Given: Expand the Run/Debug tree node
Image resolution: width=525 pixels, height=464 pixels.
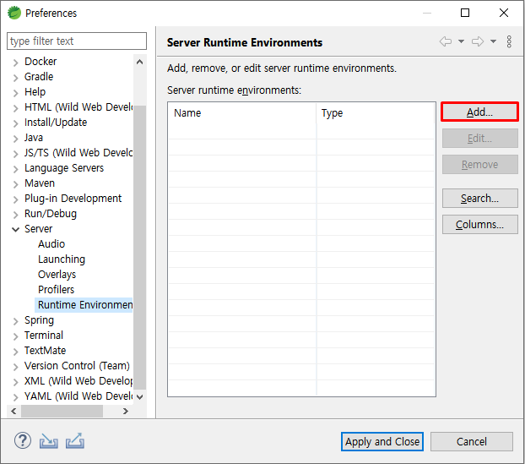Looking at the screenshot, I should [x=15, y=215].
